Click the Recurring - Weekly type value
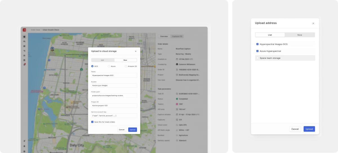 pos(183,54)
